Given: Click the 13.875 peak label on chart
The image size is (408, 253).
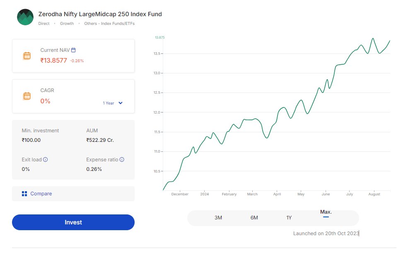Looking at the screenshot, I should pos(160,37).
